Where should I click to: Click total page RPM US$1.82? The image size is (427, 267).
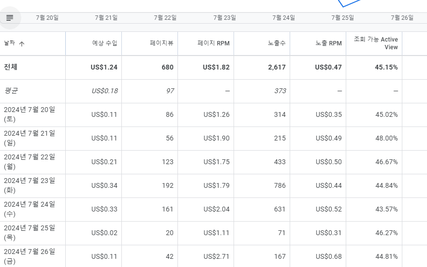216,67
